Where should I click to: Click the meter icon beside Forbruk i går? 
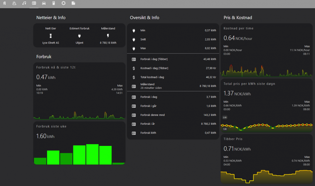(134, 106)
